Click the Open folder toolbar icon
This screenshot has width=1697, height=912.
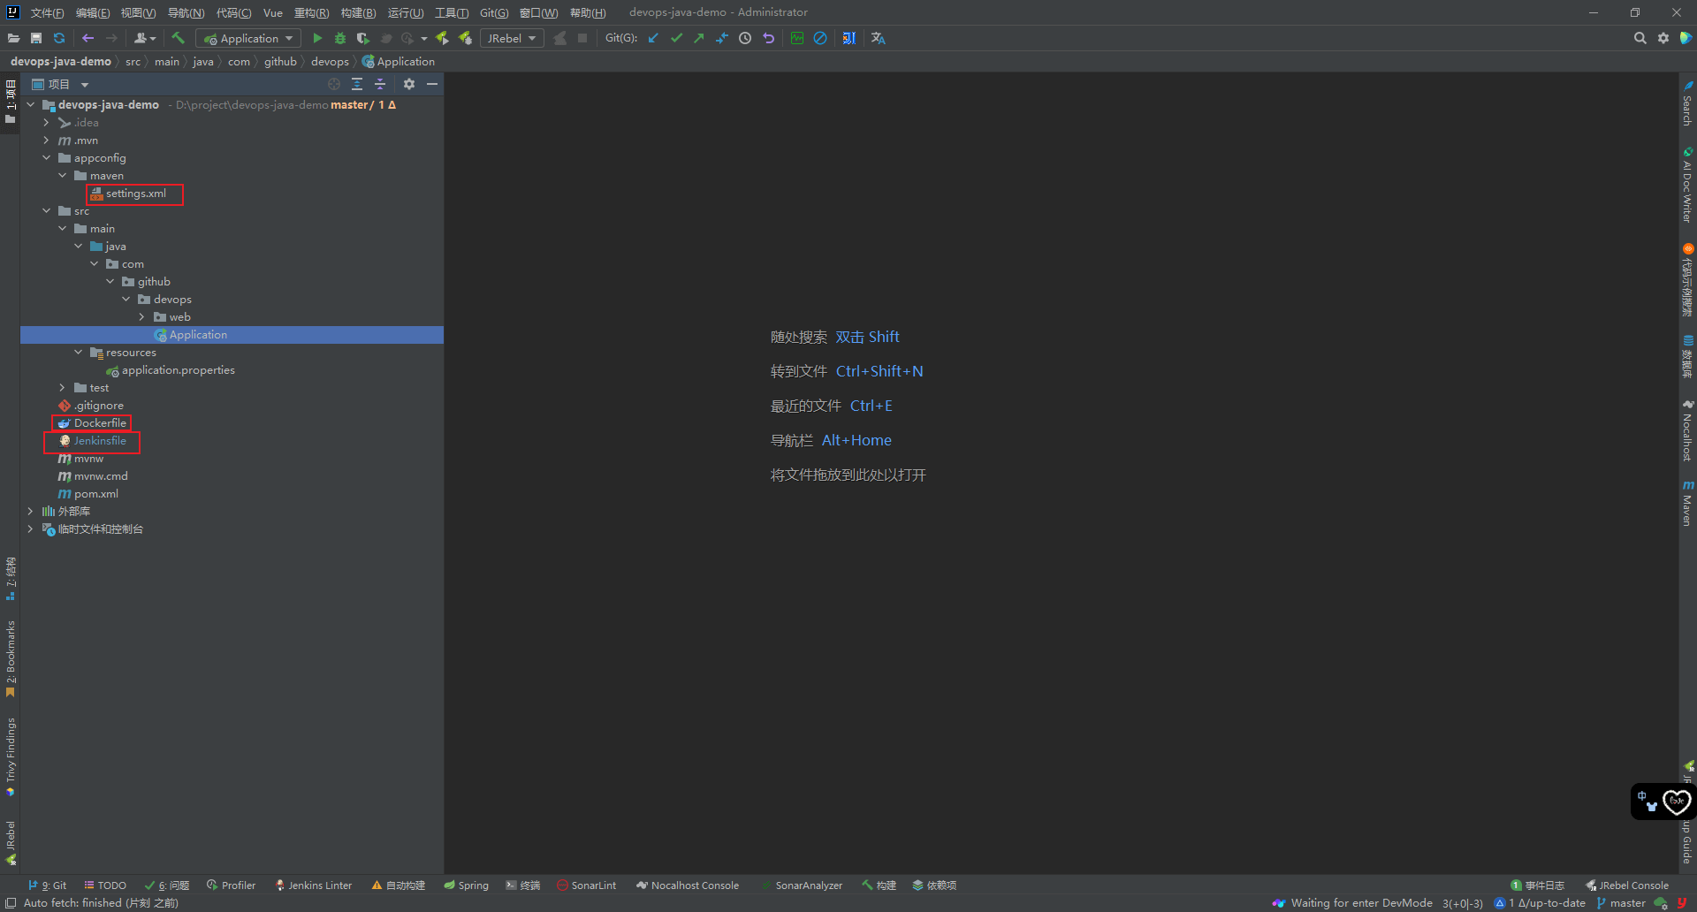(x=13, y=38)
